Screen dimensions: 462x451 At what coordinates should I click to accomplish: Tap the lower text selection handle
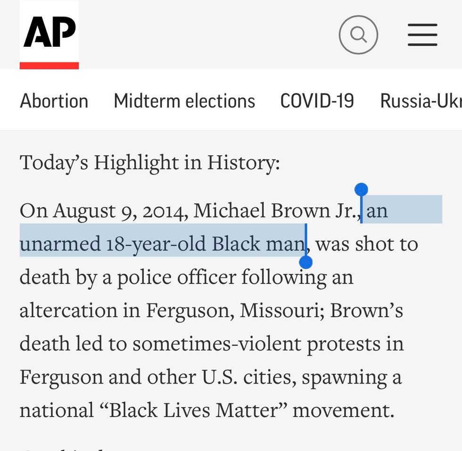[306, 262]
